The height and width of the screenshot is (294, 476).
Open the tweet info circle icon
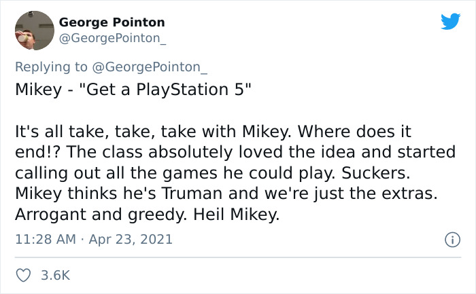[x=449, y=240]
